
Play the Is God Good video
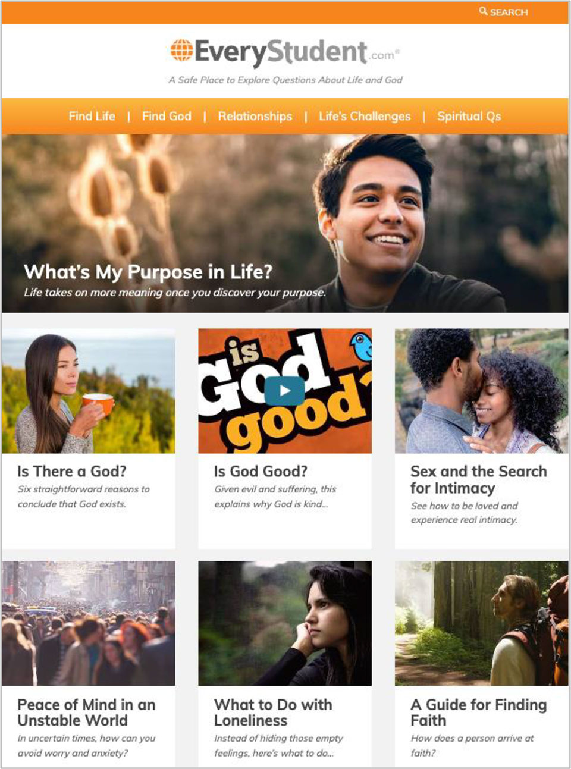(284, 391)
